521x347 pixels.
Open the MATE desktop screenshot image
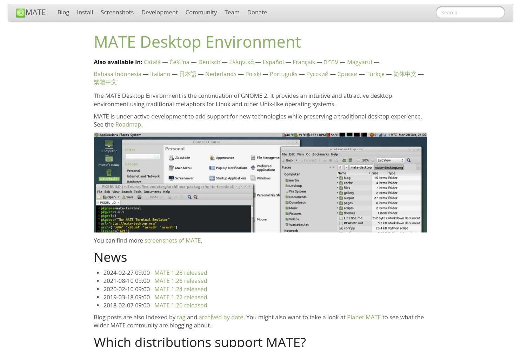(x=260, y=182)
